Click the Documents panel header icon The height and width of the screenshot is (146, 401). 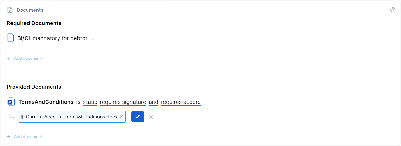(x=10, y=10)
